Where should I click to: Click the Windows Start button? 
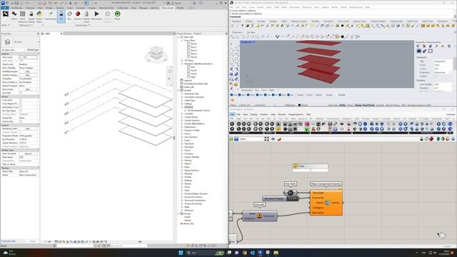(x=181, y=253)
